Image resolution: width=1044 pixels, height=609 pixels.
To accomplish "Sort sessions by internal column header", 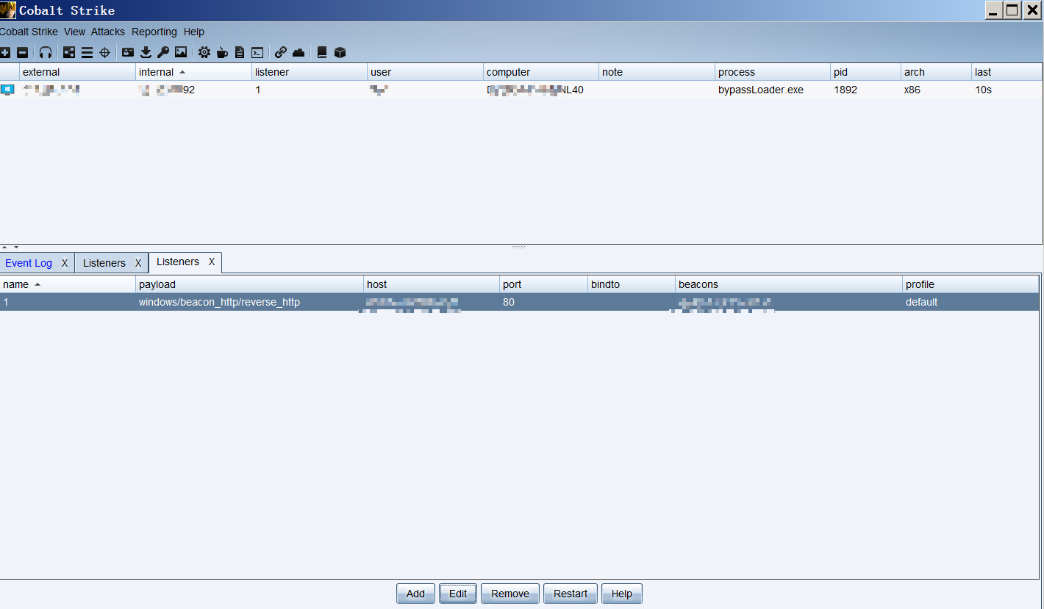I will click(193, 72).
